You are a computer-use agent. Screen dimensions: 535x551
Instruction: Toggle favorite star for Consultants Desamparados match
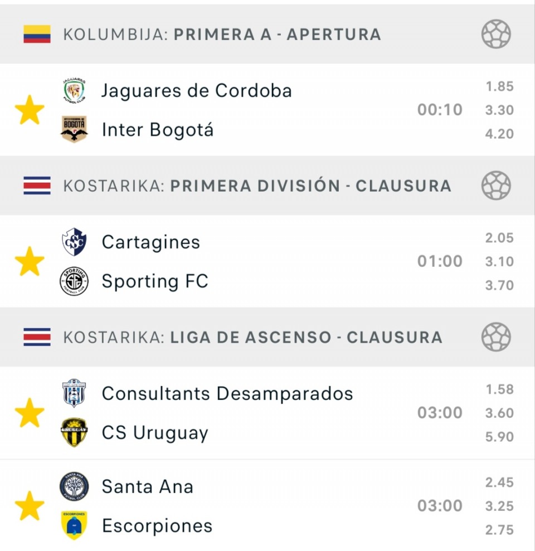[x=30, y=413]
